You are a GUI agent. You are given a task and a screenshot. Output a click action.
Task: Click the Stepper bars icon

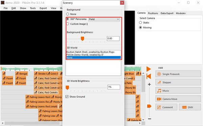point(159,82)
